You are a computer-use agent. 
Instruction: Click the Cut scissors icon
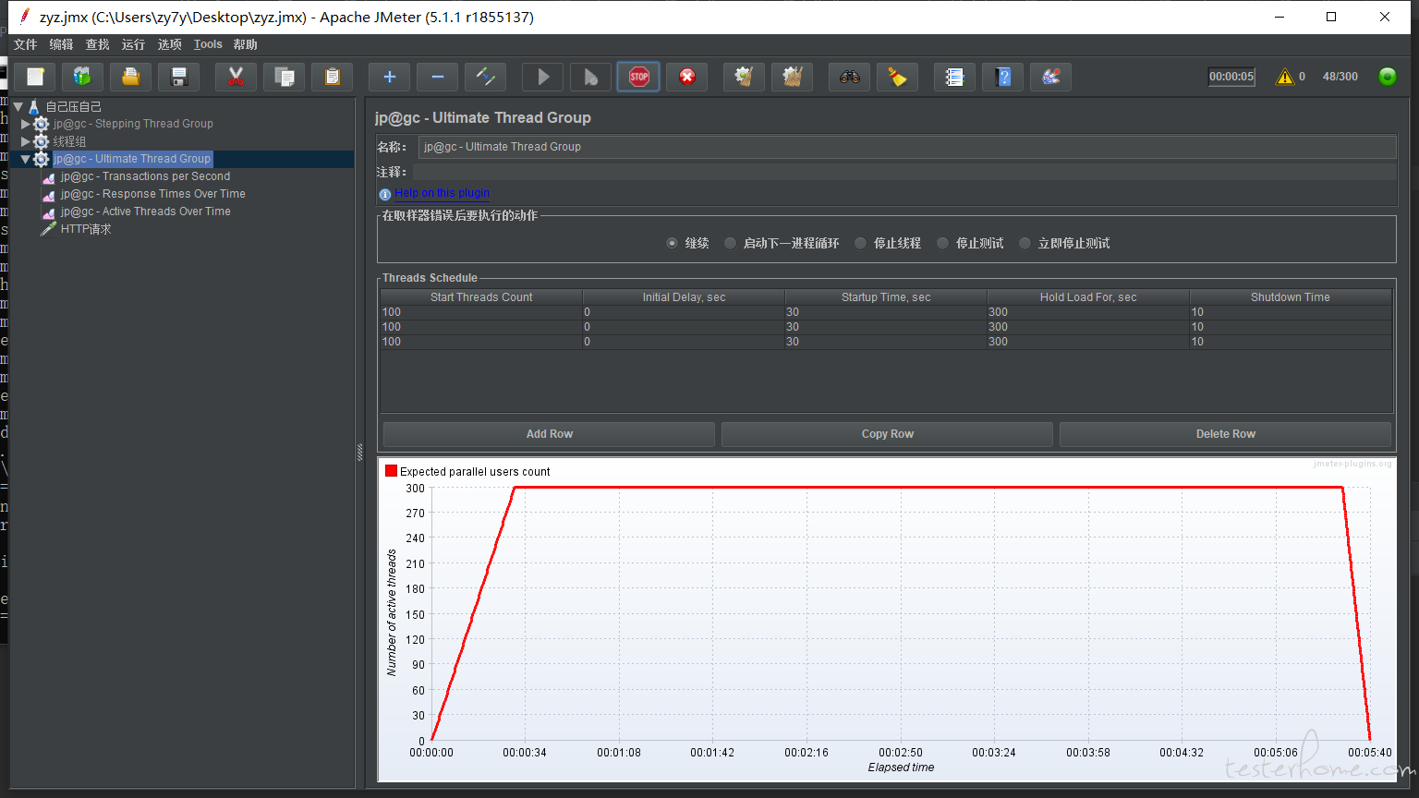[236, 77]
